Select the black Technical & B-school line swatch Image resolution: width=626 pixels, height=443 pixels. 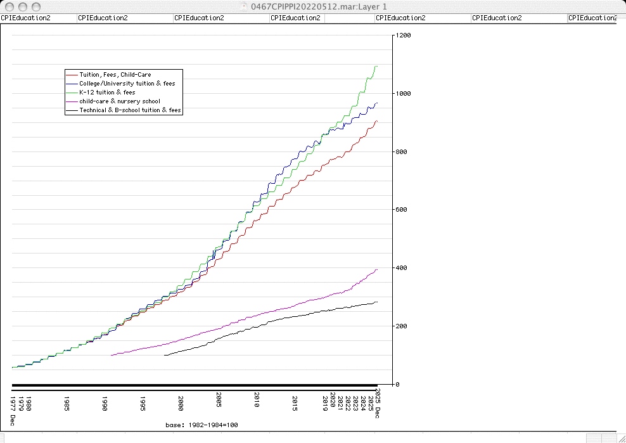click(72, 110)
